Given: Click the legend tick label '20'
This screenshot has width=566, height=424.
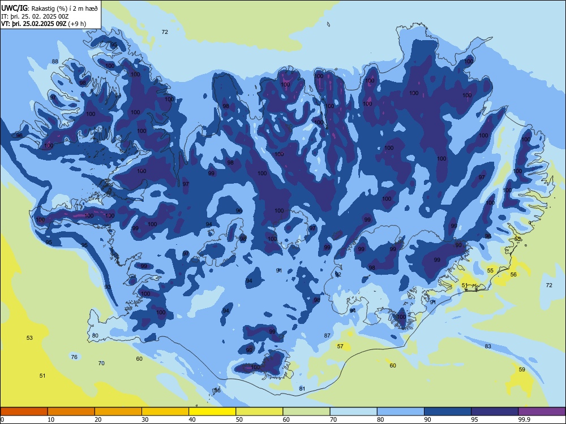Looking at the screenshot, I should 98,419.
